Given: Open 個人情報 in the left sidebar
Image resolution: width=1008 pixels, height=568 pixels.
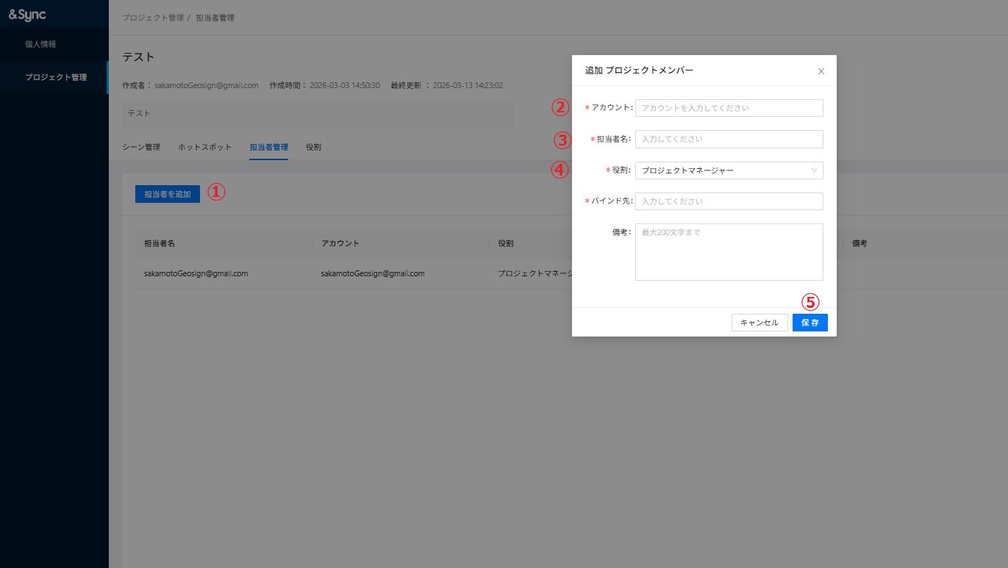Looking at the screenshot, I should coord(40,44).
